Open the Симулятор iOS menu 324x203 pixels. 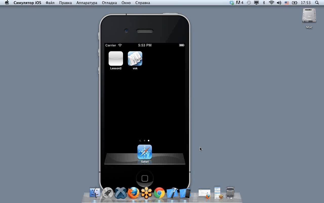point(27,3)
